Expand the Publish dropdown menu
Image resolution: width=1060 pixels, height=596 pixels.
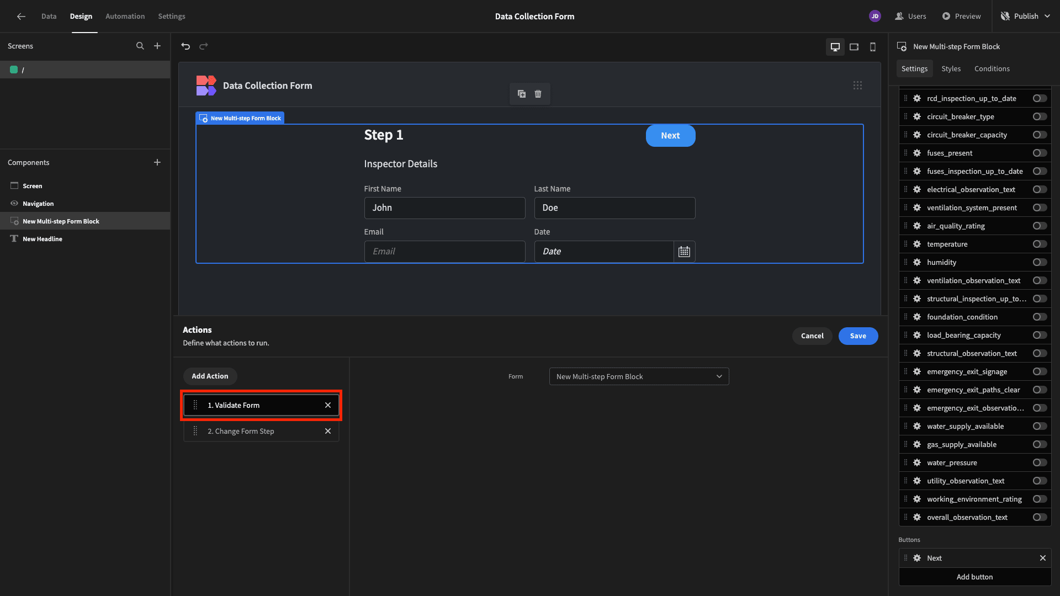point(1047,16)
